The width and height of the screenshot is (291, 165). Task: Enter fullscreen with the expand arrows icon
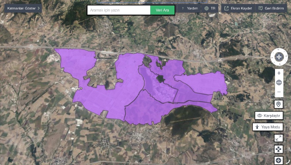pyautogui.click(x=279, y=138)
